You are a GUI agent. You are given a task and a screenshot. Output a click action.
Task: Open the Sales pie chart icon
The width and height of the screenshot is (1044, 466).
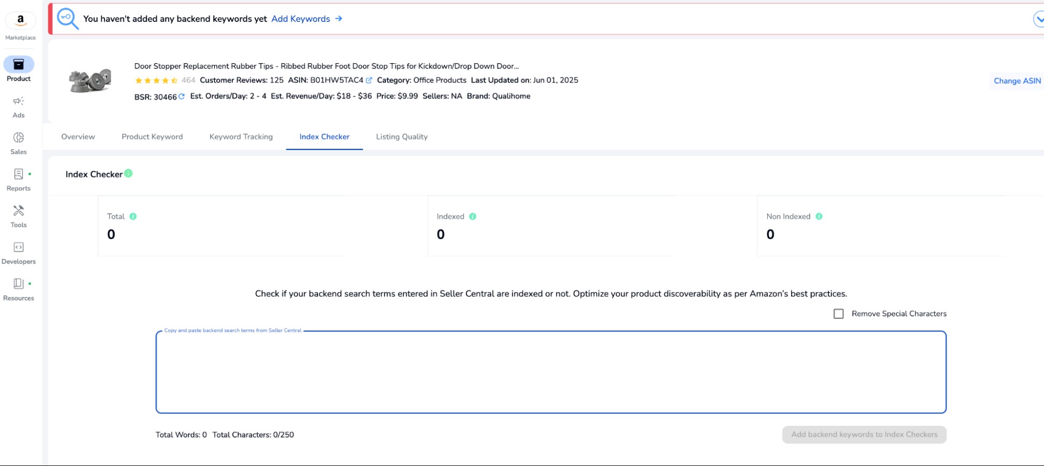[19, 137]
